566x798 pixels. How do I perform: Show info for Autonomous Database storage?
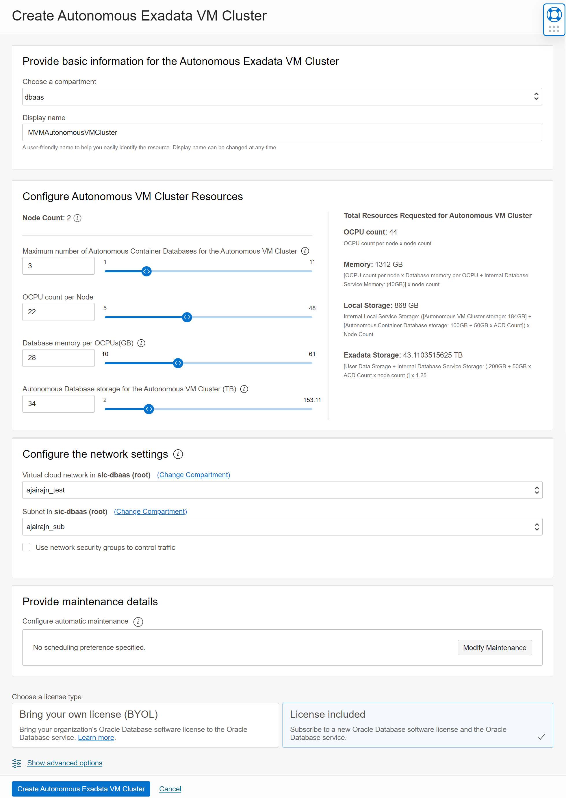pyautogui.click(x=244, y=389)
